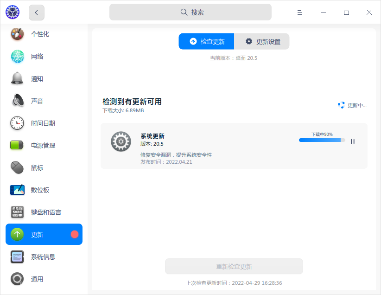The height and width of the screenshot is (295, 381).
Task: Select 通用 in the sidebar
Action: click(44, 279)
